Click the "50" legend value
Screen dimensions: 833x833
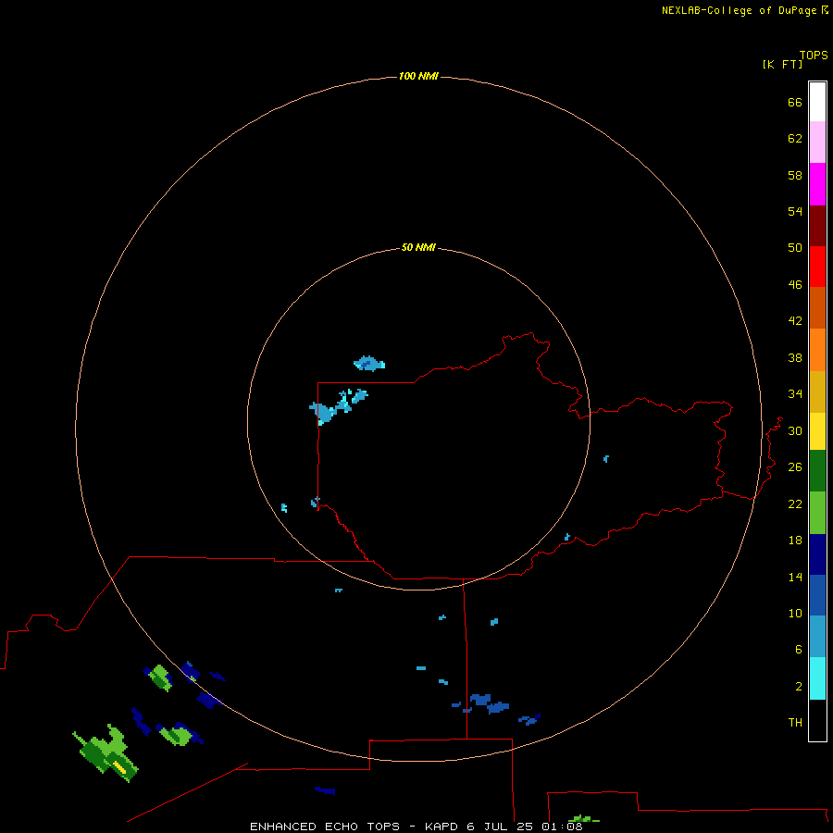795,248
